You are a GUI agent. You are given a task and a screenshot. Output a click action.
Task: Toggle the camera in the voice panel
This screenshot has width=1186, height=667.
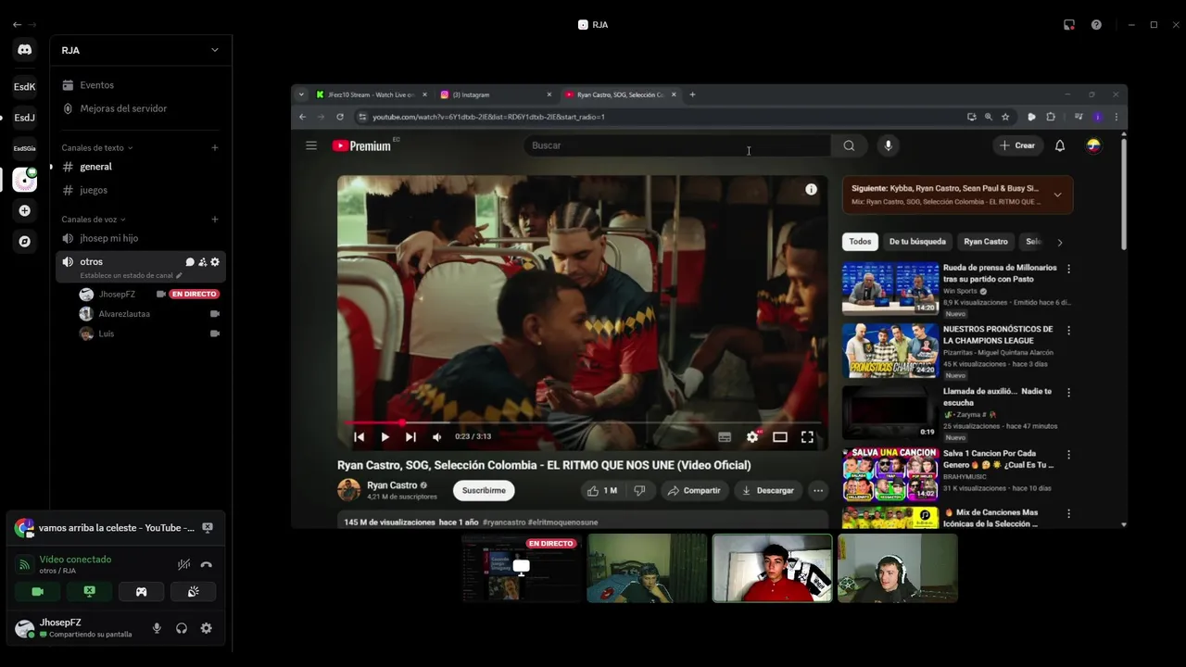[38, 591]
